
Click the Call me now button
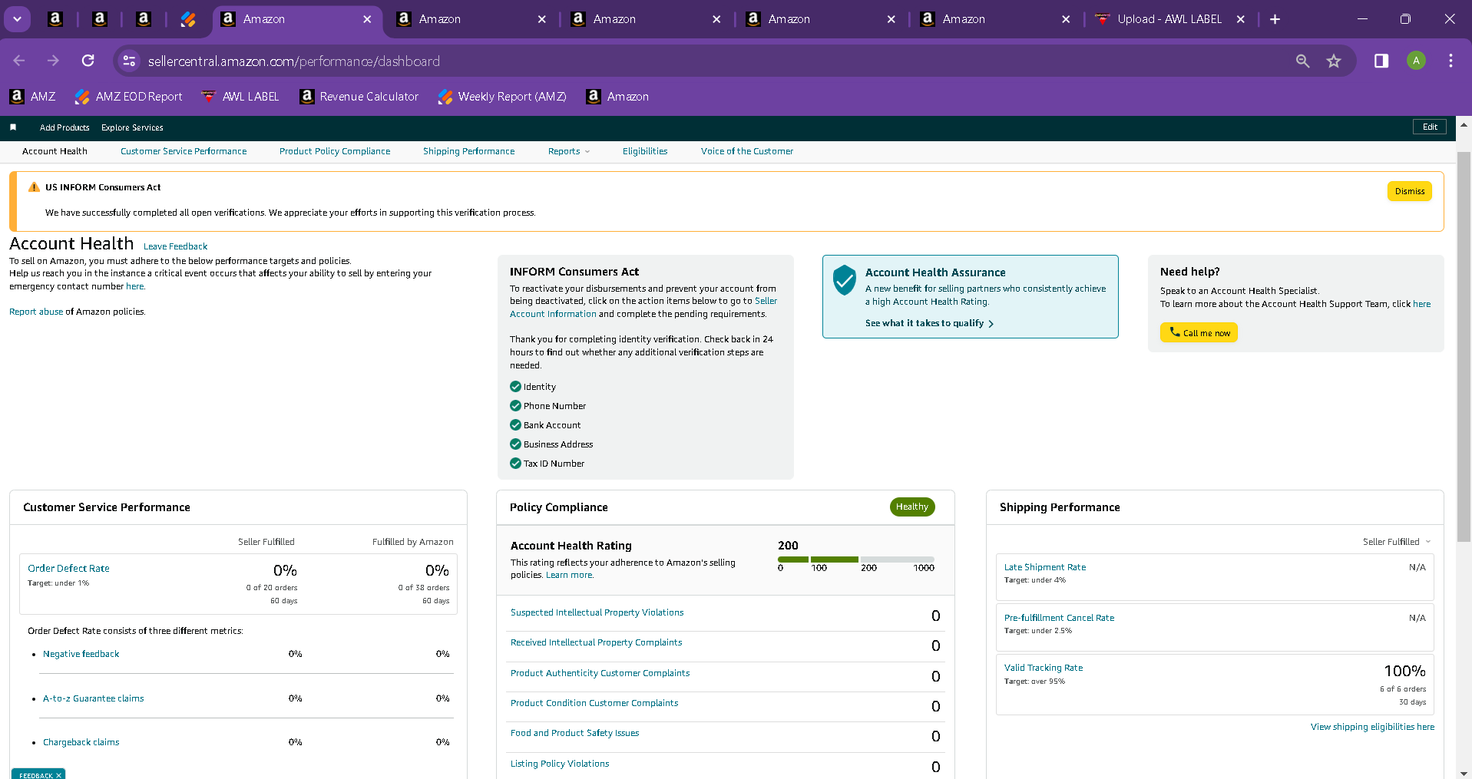1199,332
